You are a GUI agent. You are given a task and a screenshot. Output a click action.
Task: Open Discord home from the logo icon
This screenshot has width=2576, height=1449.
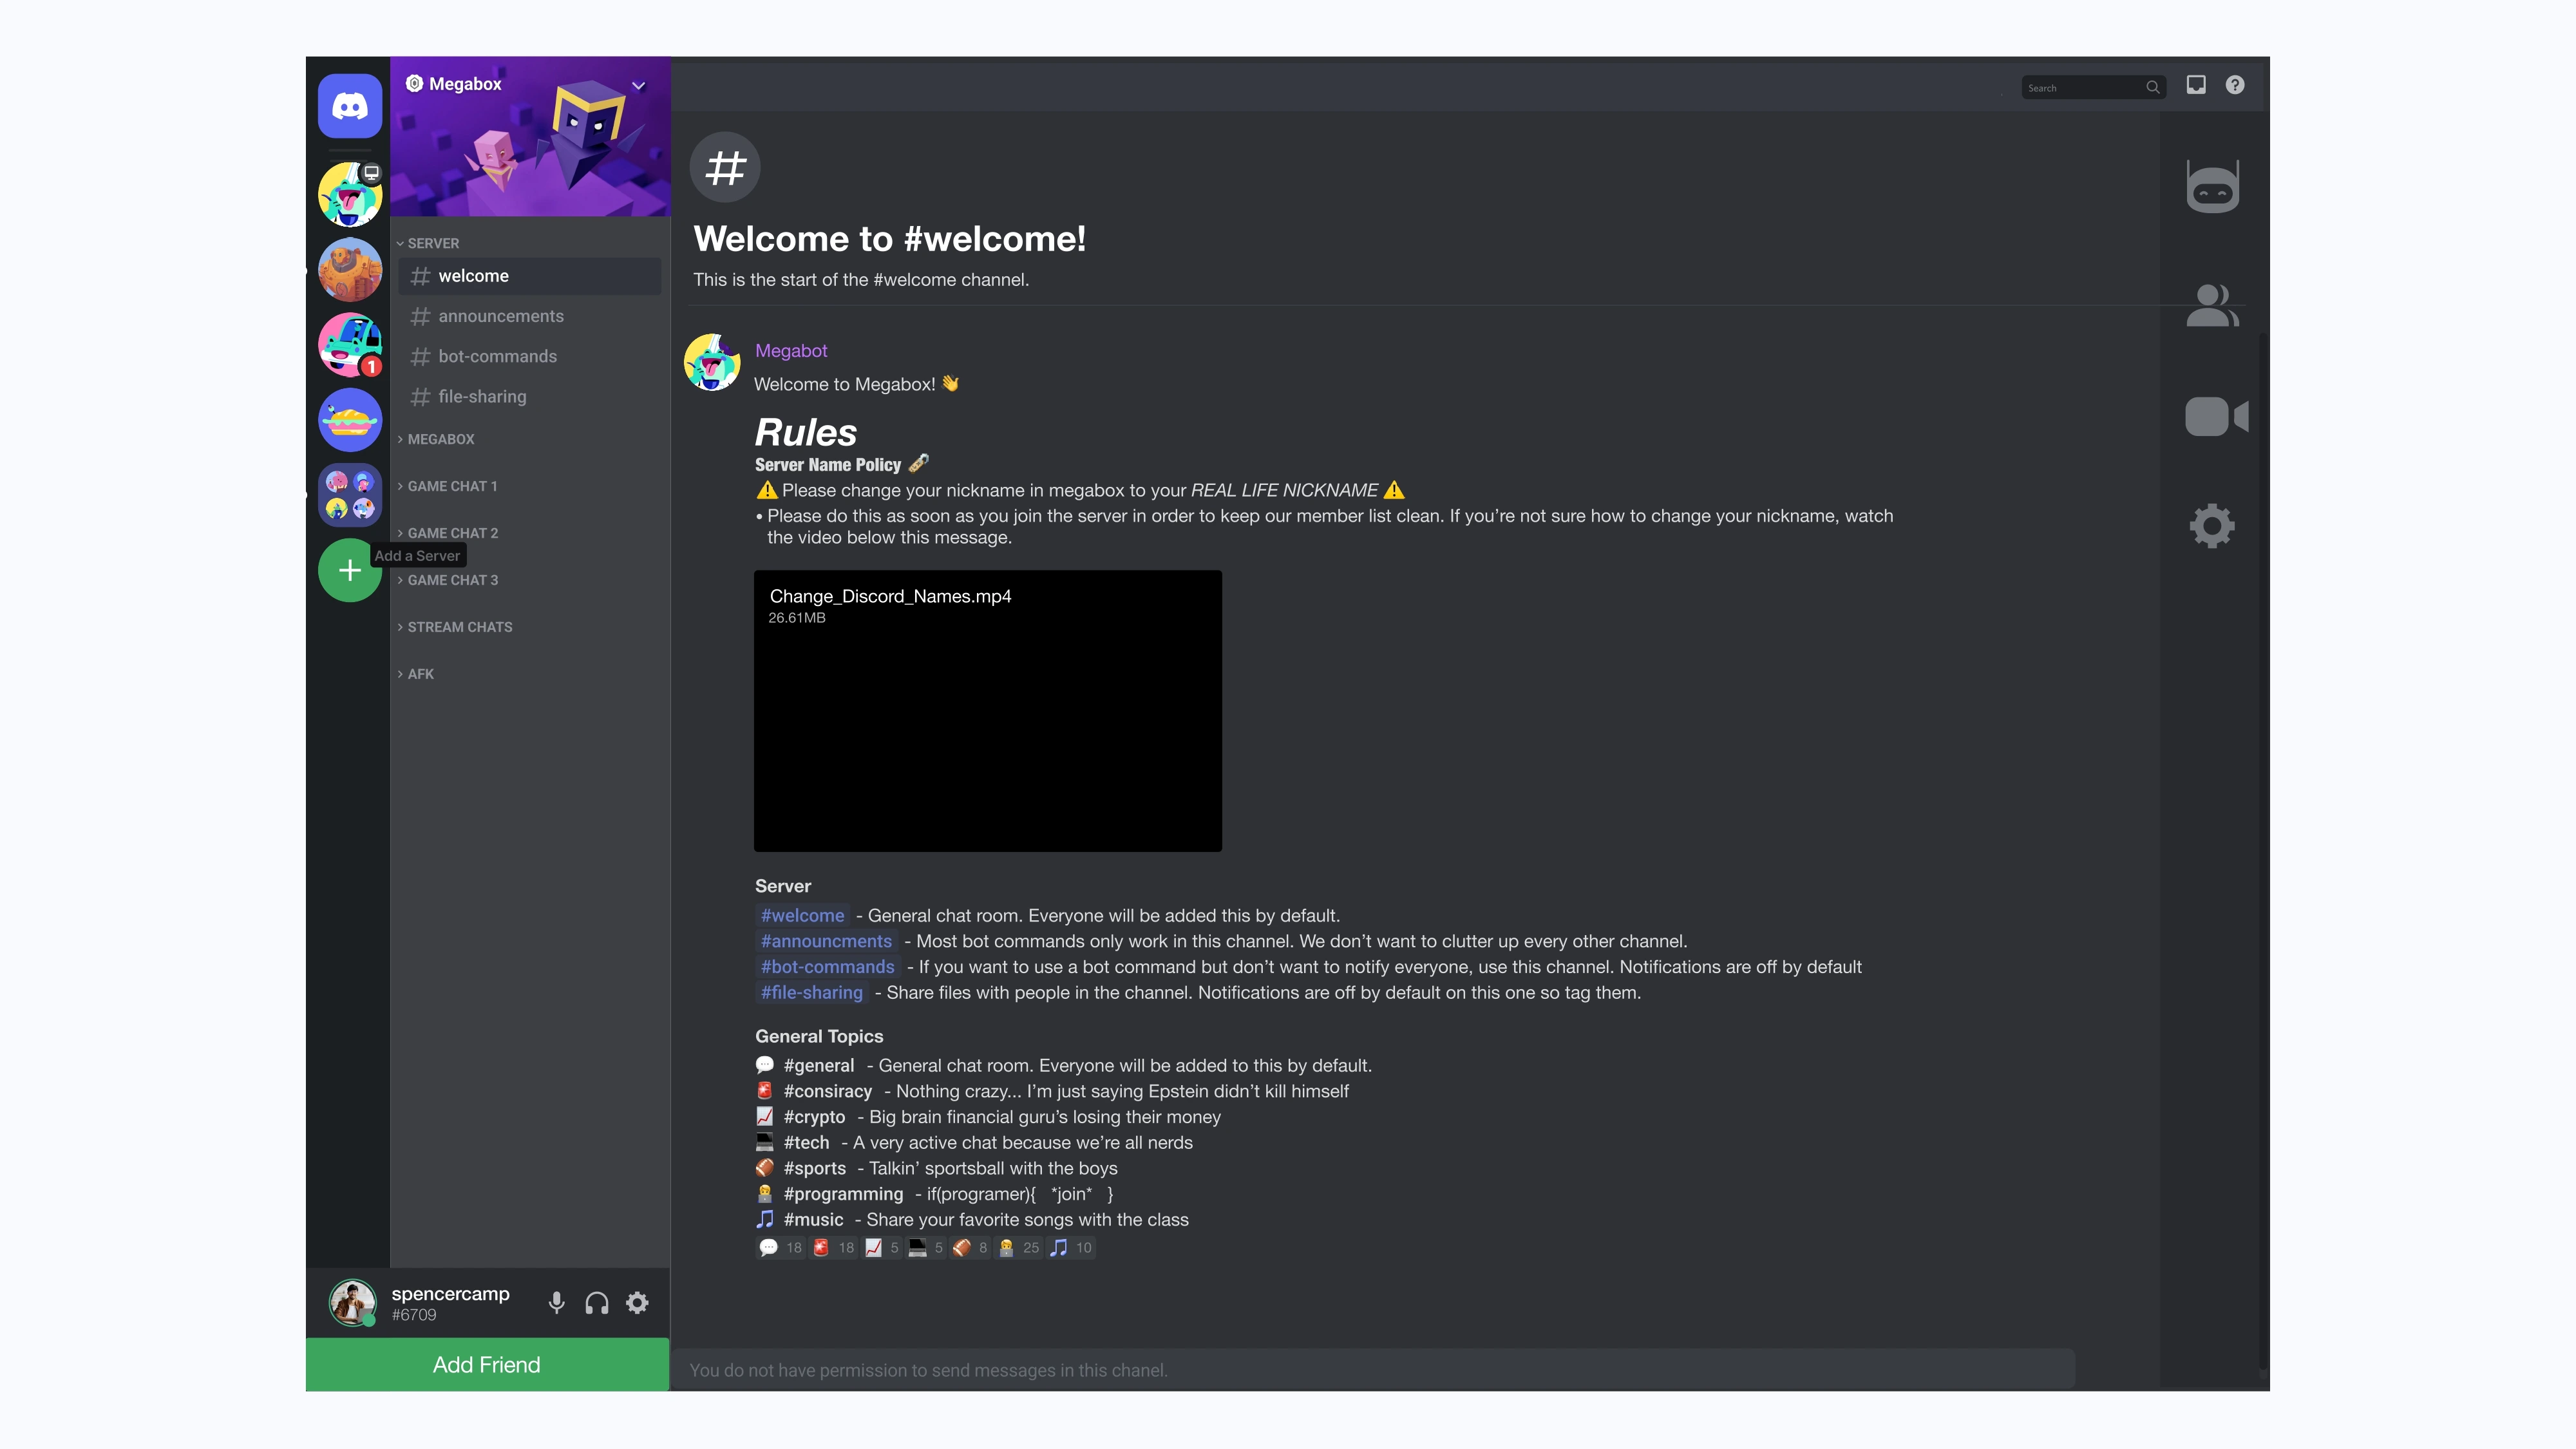[x=350, y=106]
